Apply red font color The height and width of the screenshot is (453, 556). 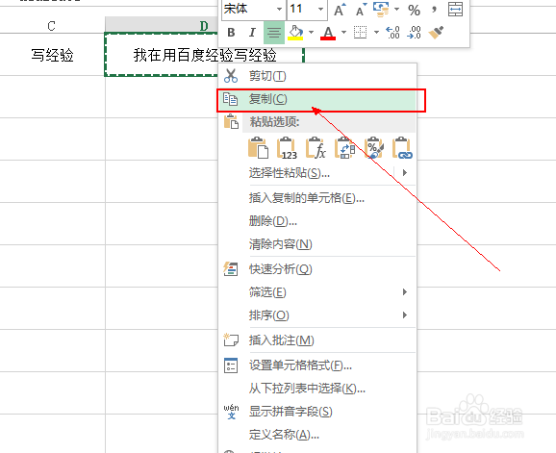click(x=328, y=33)
